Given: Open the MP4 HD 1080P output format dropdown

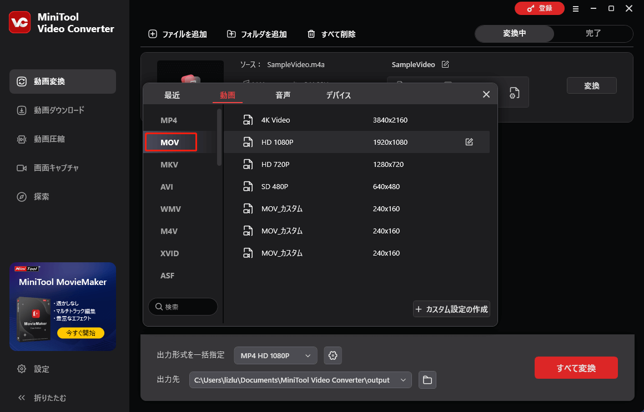Looking at the screenshot, I should pyautogui.click(x=275, y=355).
